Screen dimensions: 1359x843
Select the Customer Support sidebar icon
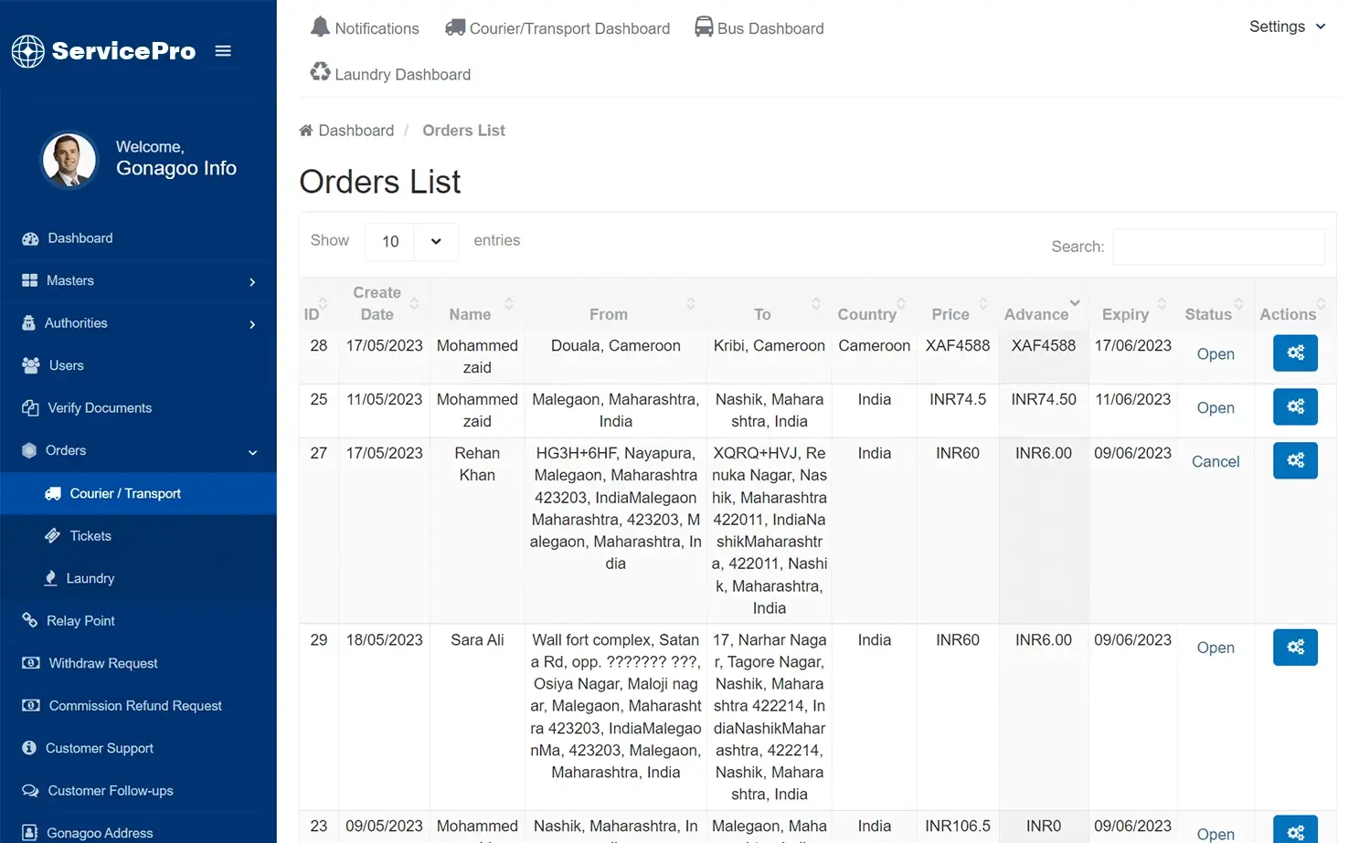pos(30,748)
